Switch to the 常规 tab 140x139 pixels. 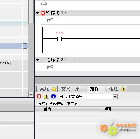47,89
